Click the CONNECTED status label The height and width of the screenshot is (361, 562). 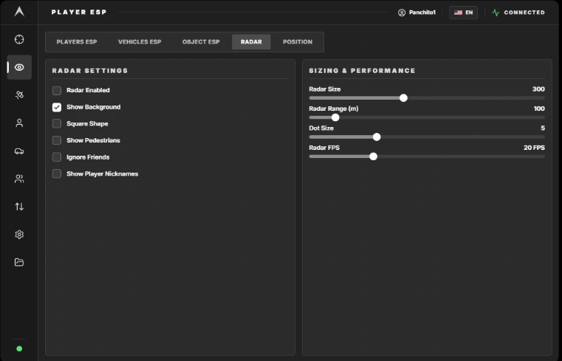coord(524,13)
